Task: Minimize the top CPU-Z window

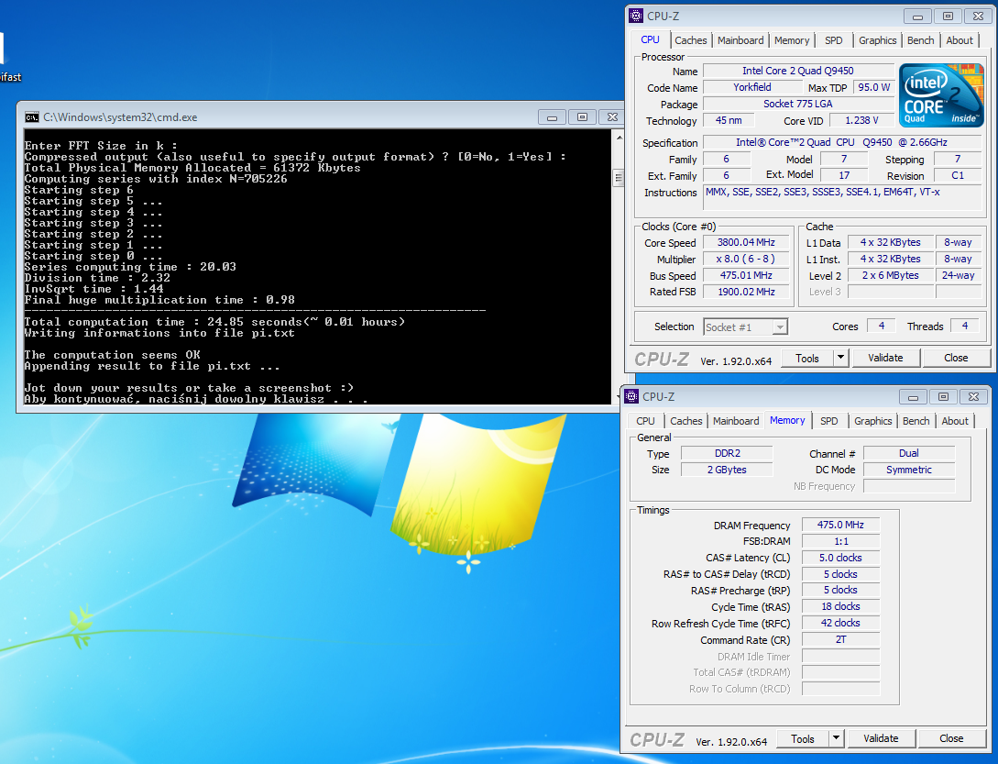Action: (x=917, y=17)
